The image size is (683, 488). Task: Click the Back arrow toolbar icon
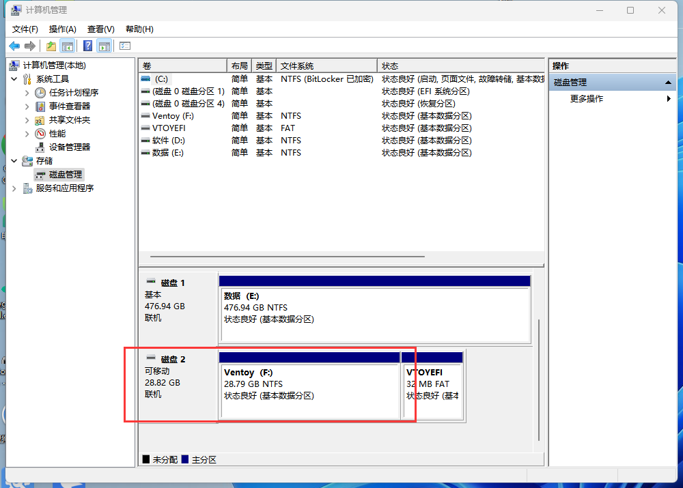pos(14,46)
